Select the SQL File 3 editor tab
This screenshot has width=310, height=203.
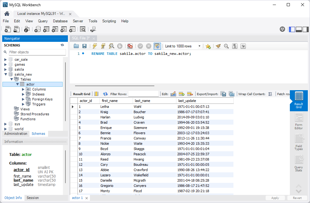tap(81, 38)
